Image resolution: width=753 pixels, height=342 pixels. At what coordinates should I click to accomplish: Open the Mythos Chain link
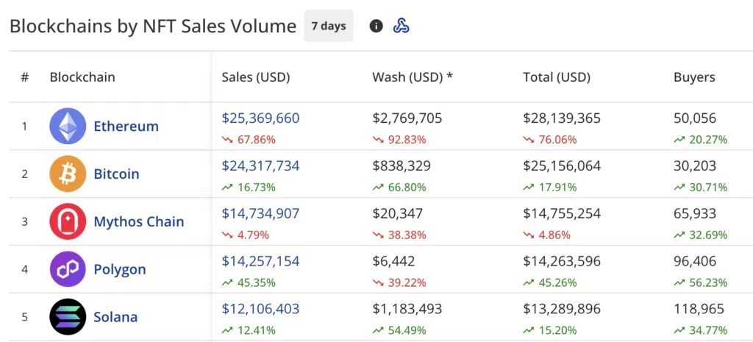(138, 222)
